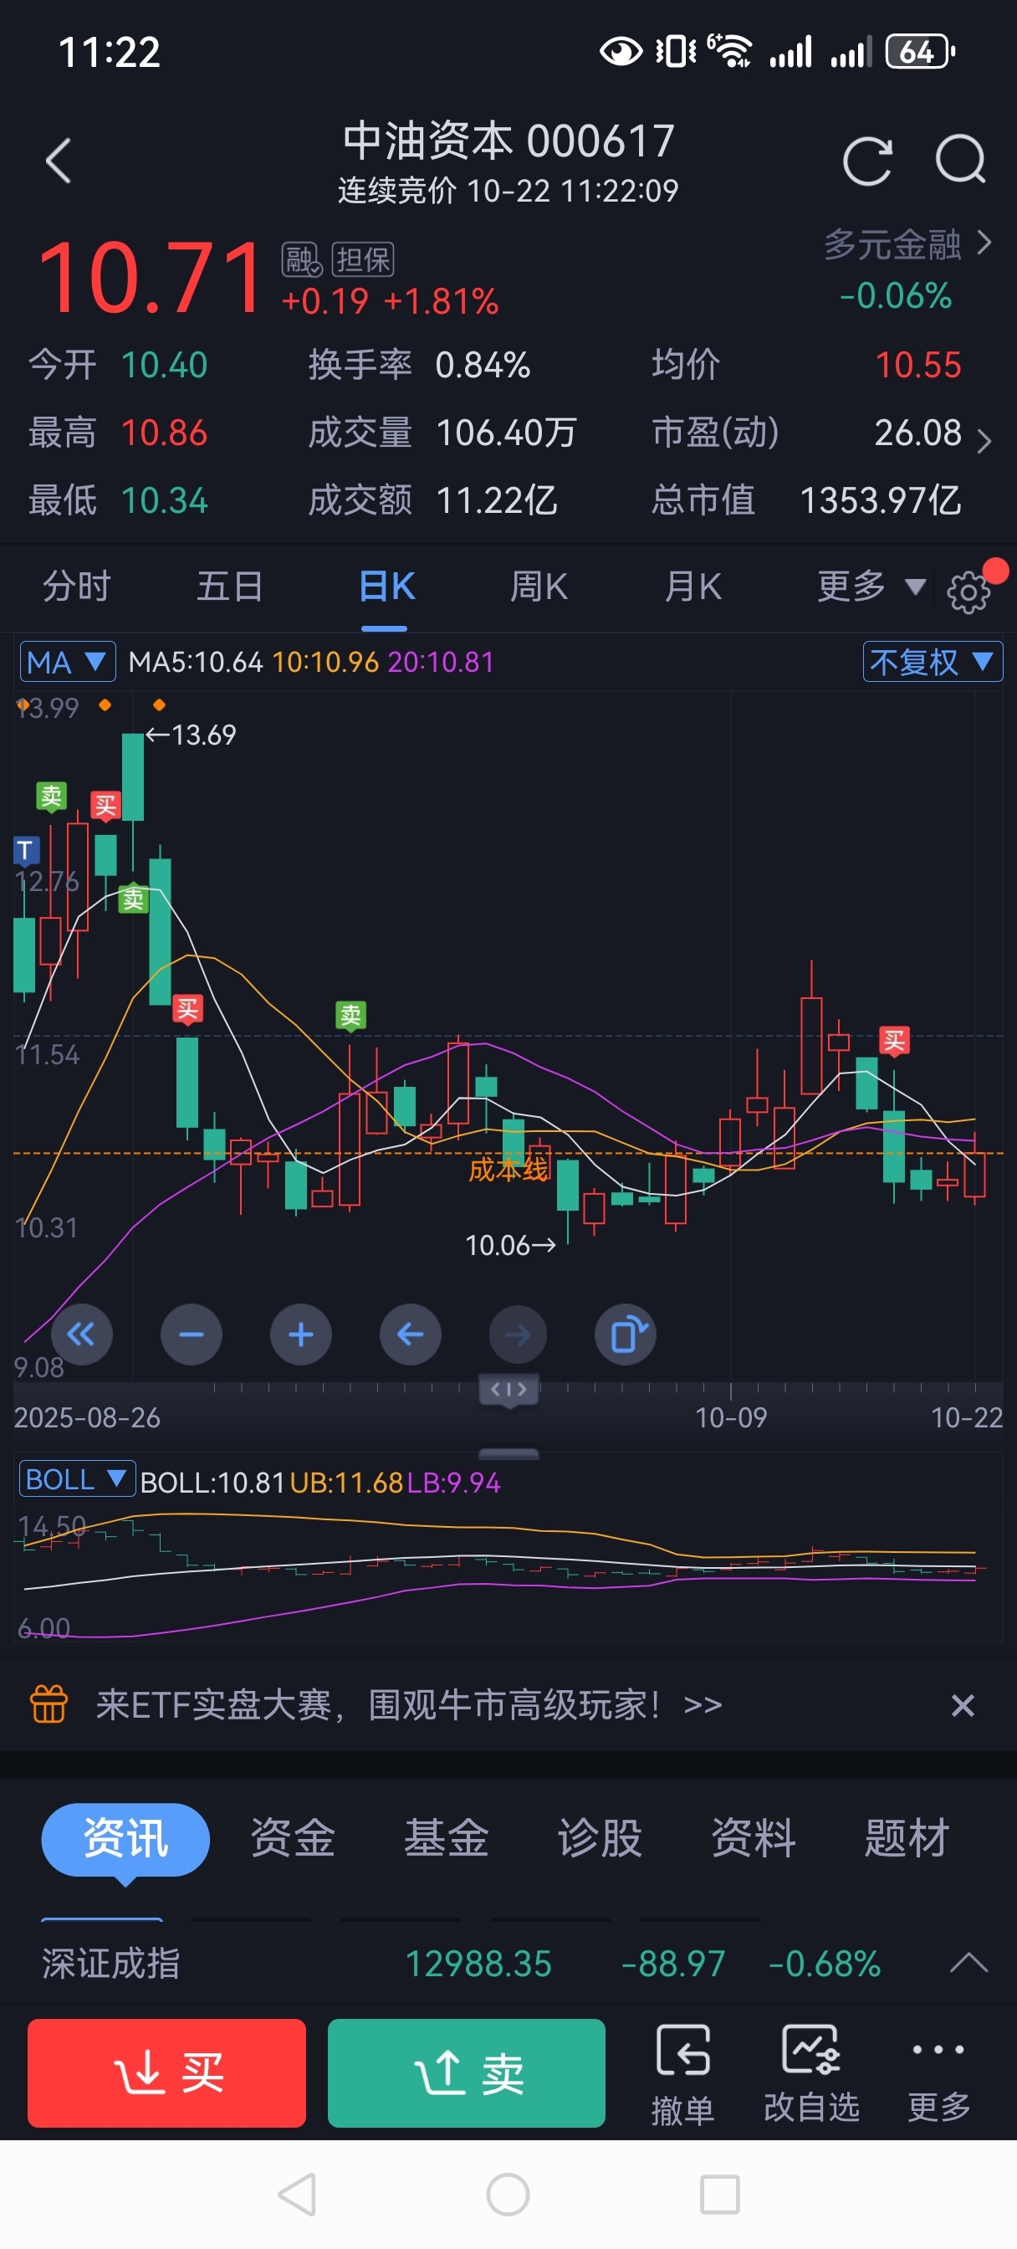
Task: Tap the stock title 中油资本 000617
Action: tap(509, 141)
